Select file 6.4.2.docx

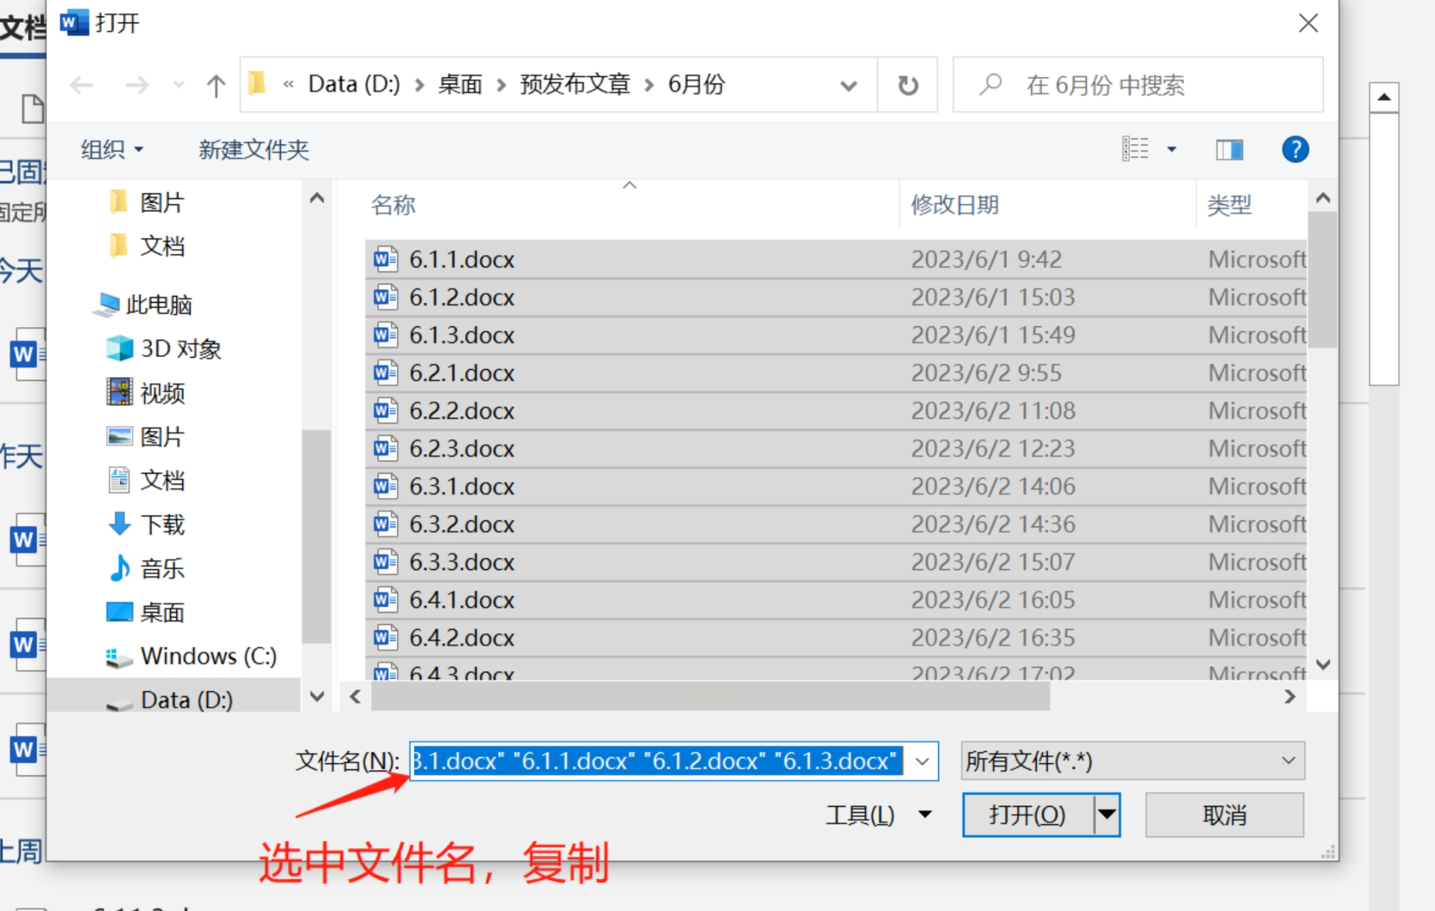click(x=836, y=638)
